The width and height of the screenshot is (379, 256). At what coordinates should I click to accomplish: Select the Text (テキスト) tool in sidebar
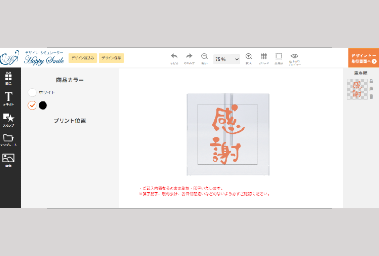pos(9,98)
